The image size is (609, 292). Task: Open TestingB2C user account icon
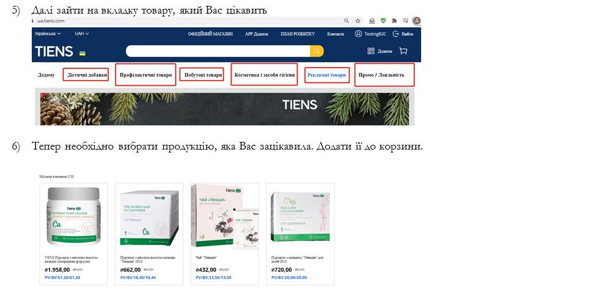[358, 34]
